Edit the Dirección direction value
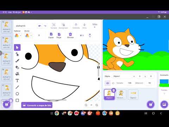 150,83
